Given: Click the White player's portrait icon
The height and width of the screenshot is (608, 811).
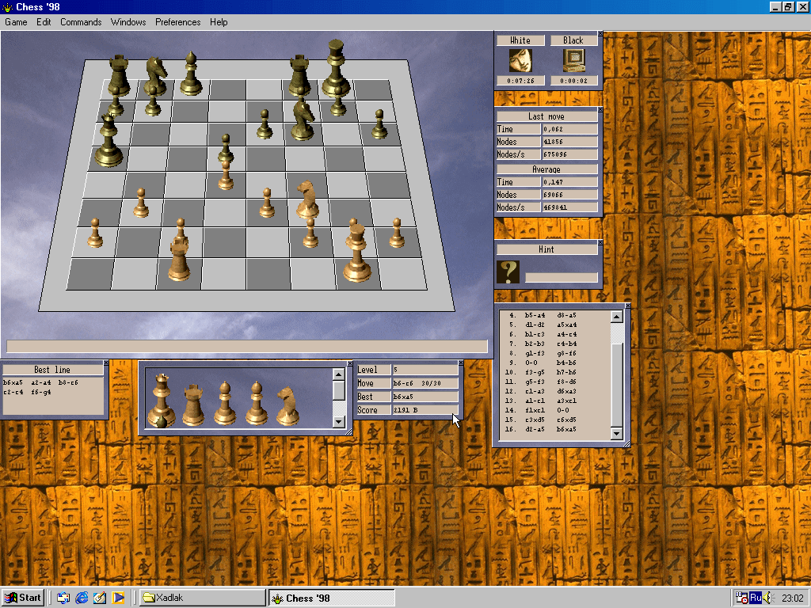Looking at the screenshot, I should point(520,61).
